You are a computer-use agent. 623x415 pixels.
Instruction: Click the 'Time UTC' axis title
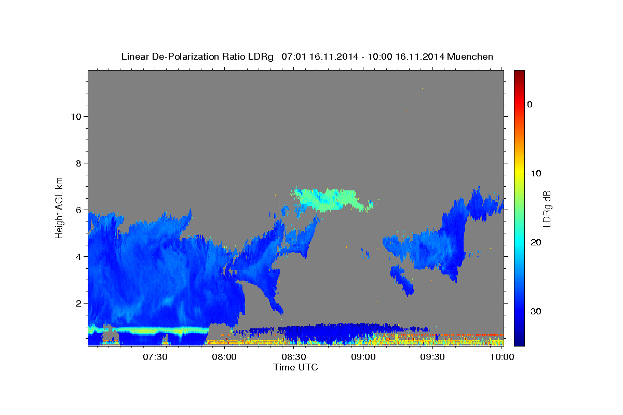click(x=295, y=367)
